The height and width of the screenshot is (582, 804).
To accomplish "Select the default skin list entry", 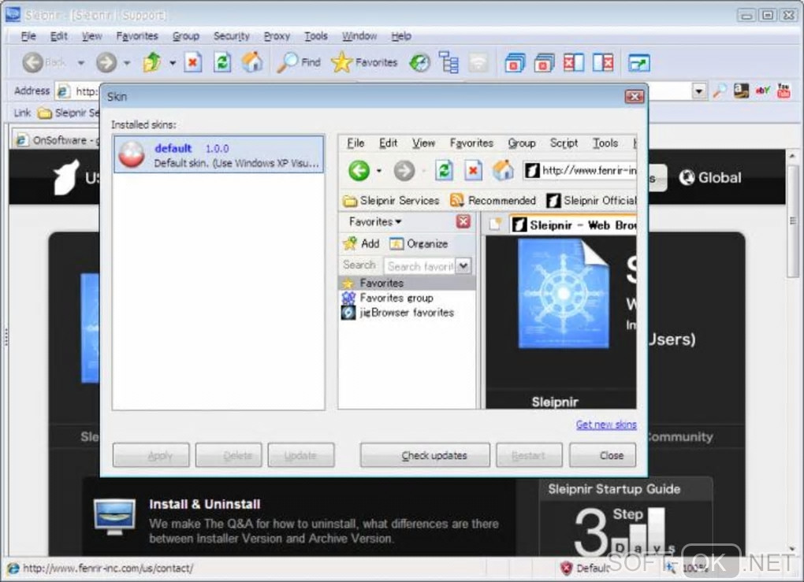I will coord(219,154).
